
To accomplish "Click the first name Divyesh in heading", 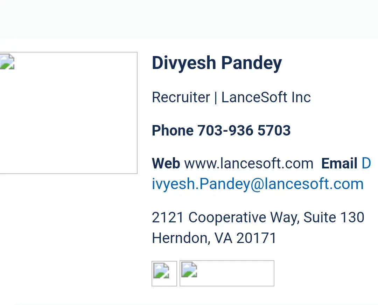I will click(184, 63).
